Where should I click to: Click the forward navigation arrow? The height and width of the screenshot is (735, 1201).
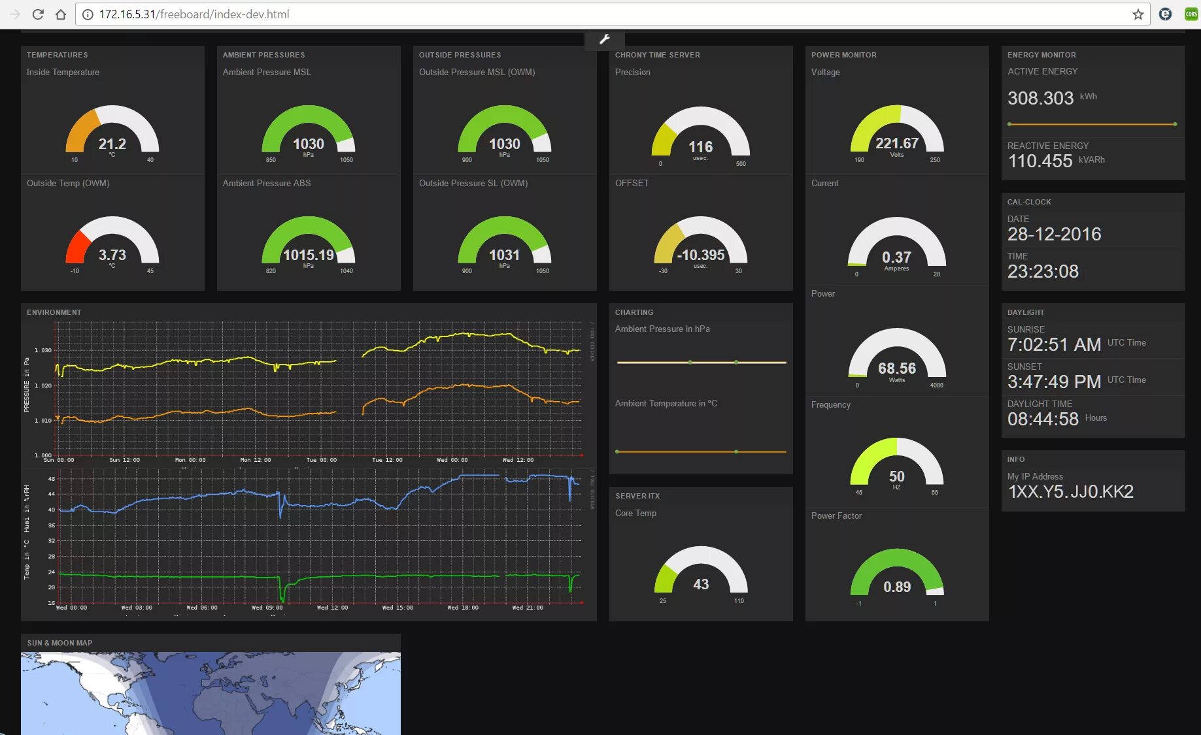(14, 14)
